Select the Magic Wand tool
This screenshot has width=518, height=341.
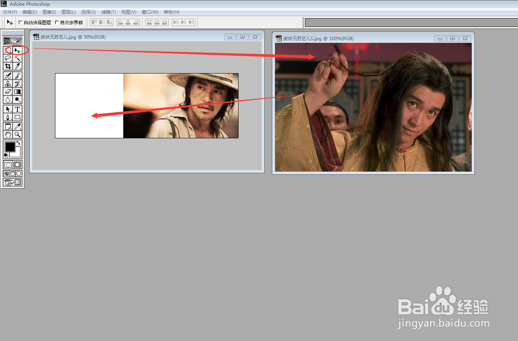tap(17, 58)
